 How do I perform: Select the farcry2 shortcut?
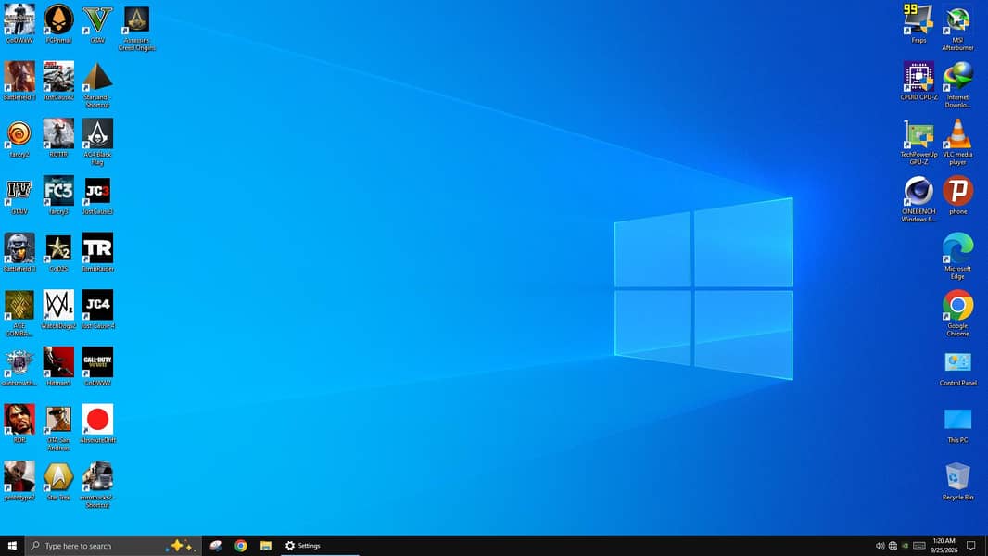[19, 133]
